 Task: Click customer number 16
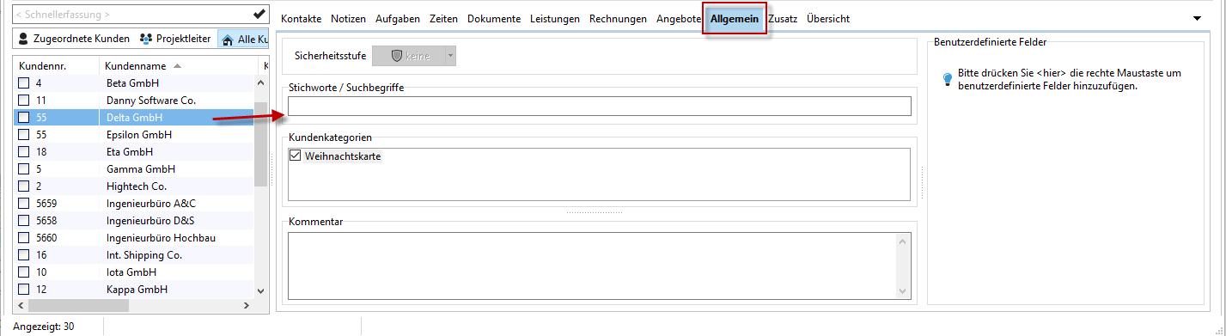pos(41,255)
